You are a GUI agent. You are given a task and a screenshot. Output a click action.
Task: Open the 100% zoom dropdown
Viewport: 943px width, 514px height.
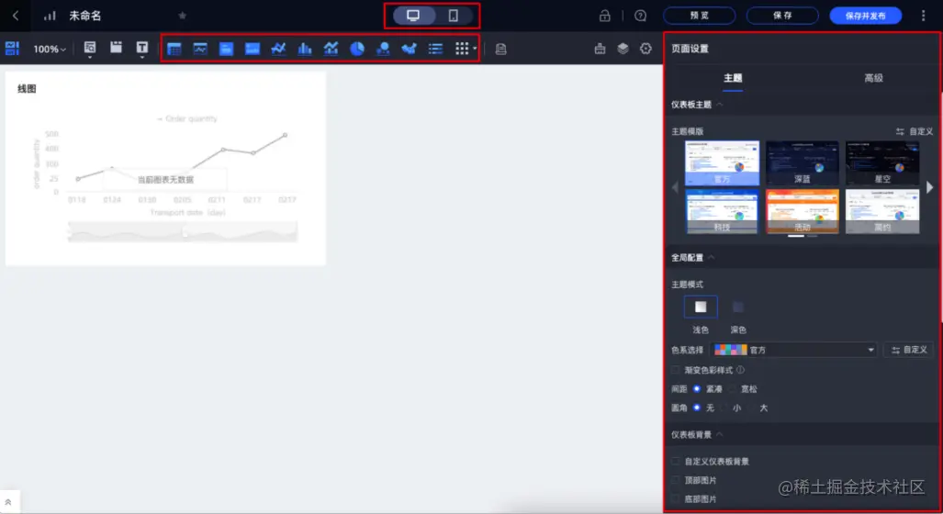50,50
